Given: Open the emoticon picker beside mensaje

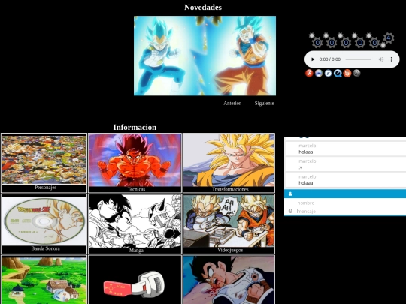Looking at the screenshot, I should click(x=290, y=211).
